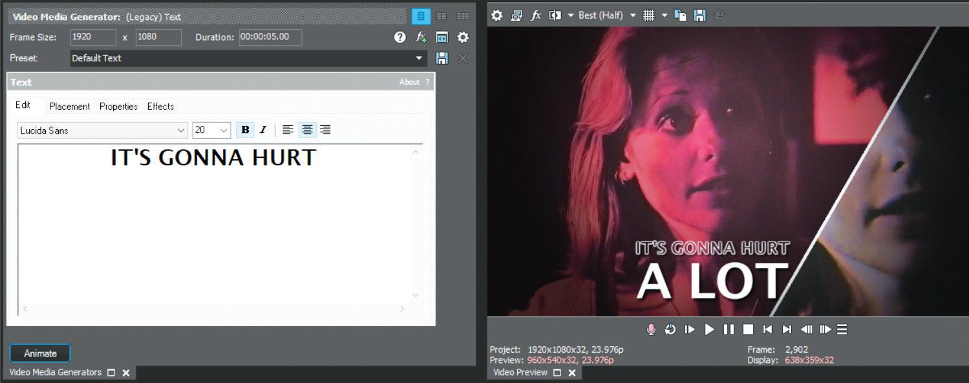Select the Video Preview tab
This screenshot has height=383, width=969.
pos(520,373)
